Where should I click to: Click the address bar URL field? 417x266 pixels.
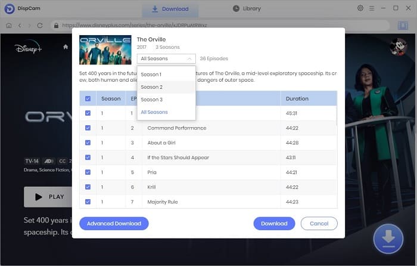click(x=220, y=26)
